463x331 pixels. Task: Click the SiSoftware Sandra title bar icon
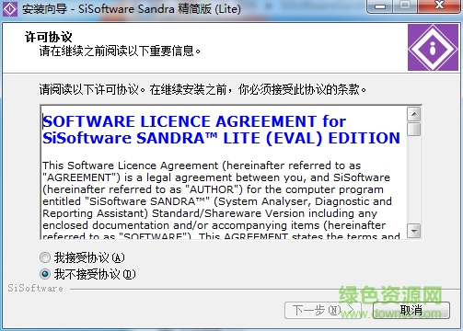click(10, 9)
